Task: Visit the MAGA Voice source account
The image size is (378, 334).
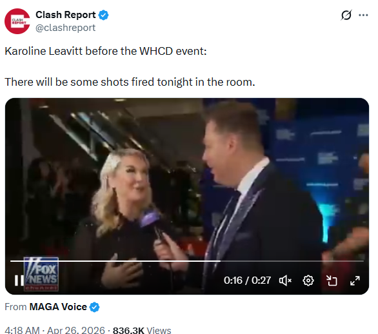Action: [x=58, y=307]
